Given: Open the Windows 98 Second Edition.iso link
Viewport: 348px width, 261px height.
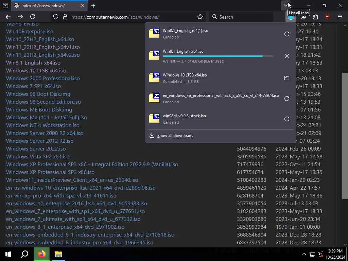Looking at the screenshot, I should (x=43, y=102).
